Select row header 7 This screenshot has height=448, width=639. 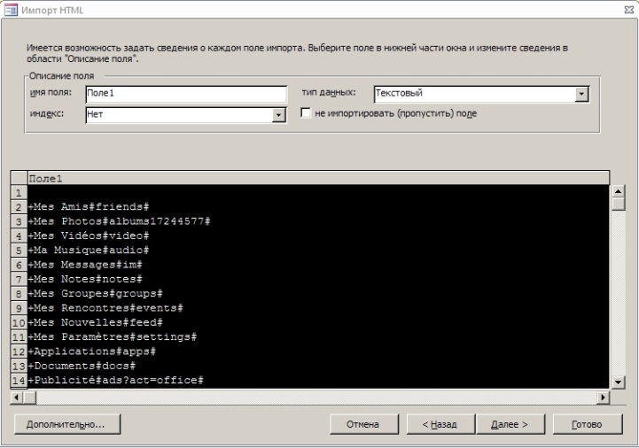(x=19, y=280)
